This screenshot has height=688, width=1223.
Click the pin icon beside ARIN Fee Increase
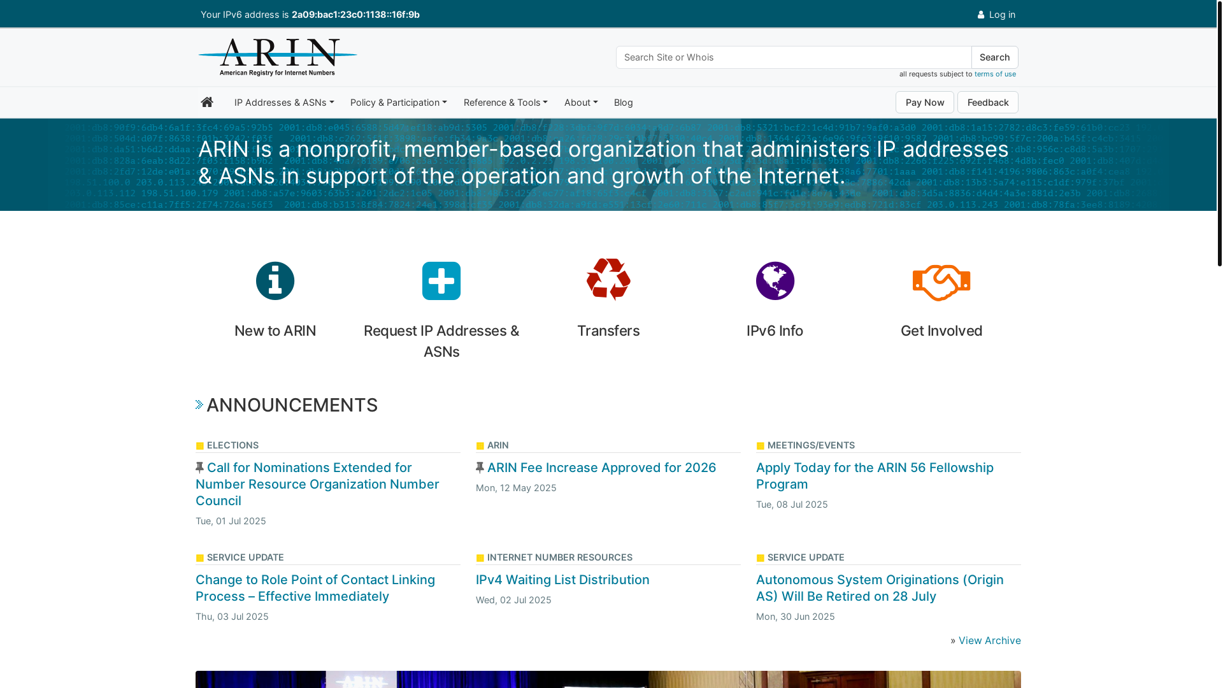point(480,468)
